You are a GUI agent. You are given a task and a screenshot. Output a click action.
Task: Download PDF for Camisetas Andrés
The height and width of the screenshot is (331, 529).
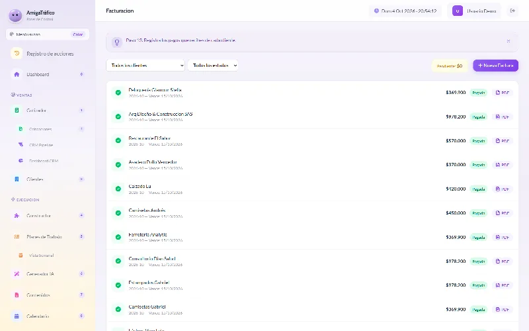pos(502,213)
